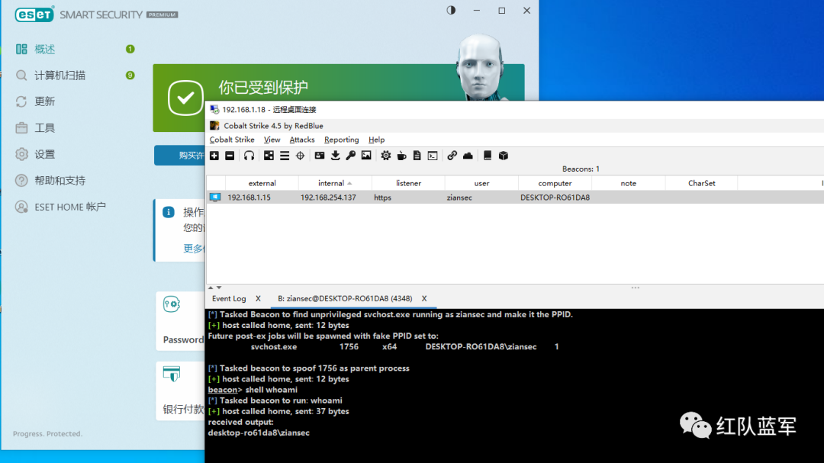Viewport: 824px width, 463px height.
Task: Click the beacon command prompt line
Action: click(253, 390)
